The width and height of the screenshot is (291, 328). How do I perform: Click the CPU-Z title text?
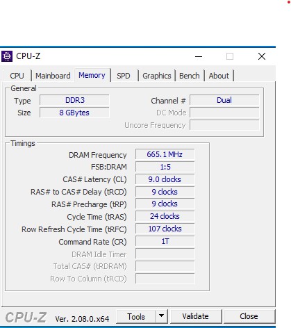coord(28,56)
